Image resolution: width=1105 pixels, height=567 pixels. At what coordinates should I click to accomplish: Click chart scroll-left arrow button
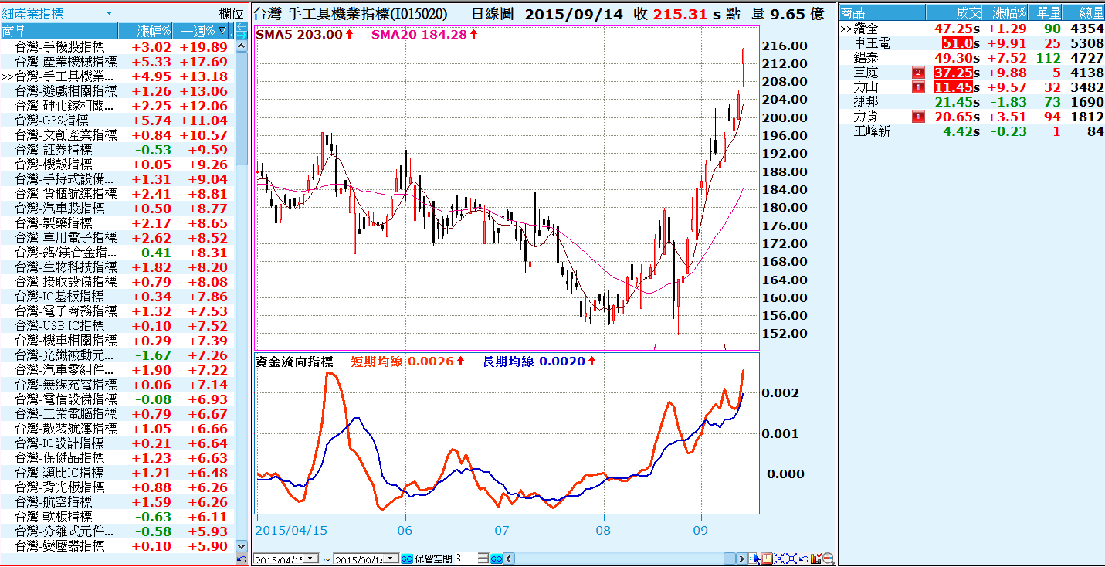pos(510,559)
